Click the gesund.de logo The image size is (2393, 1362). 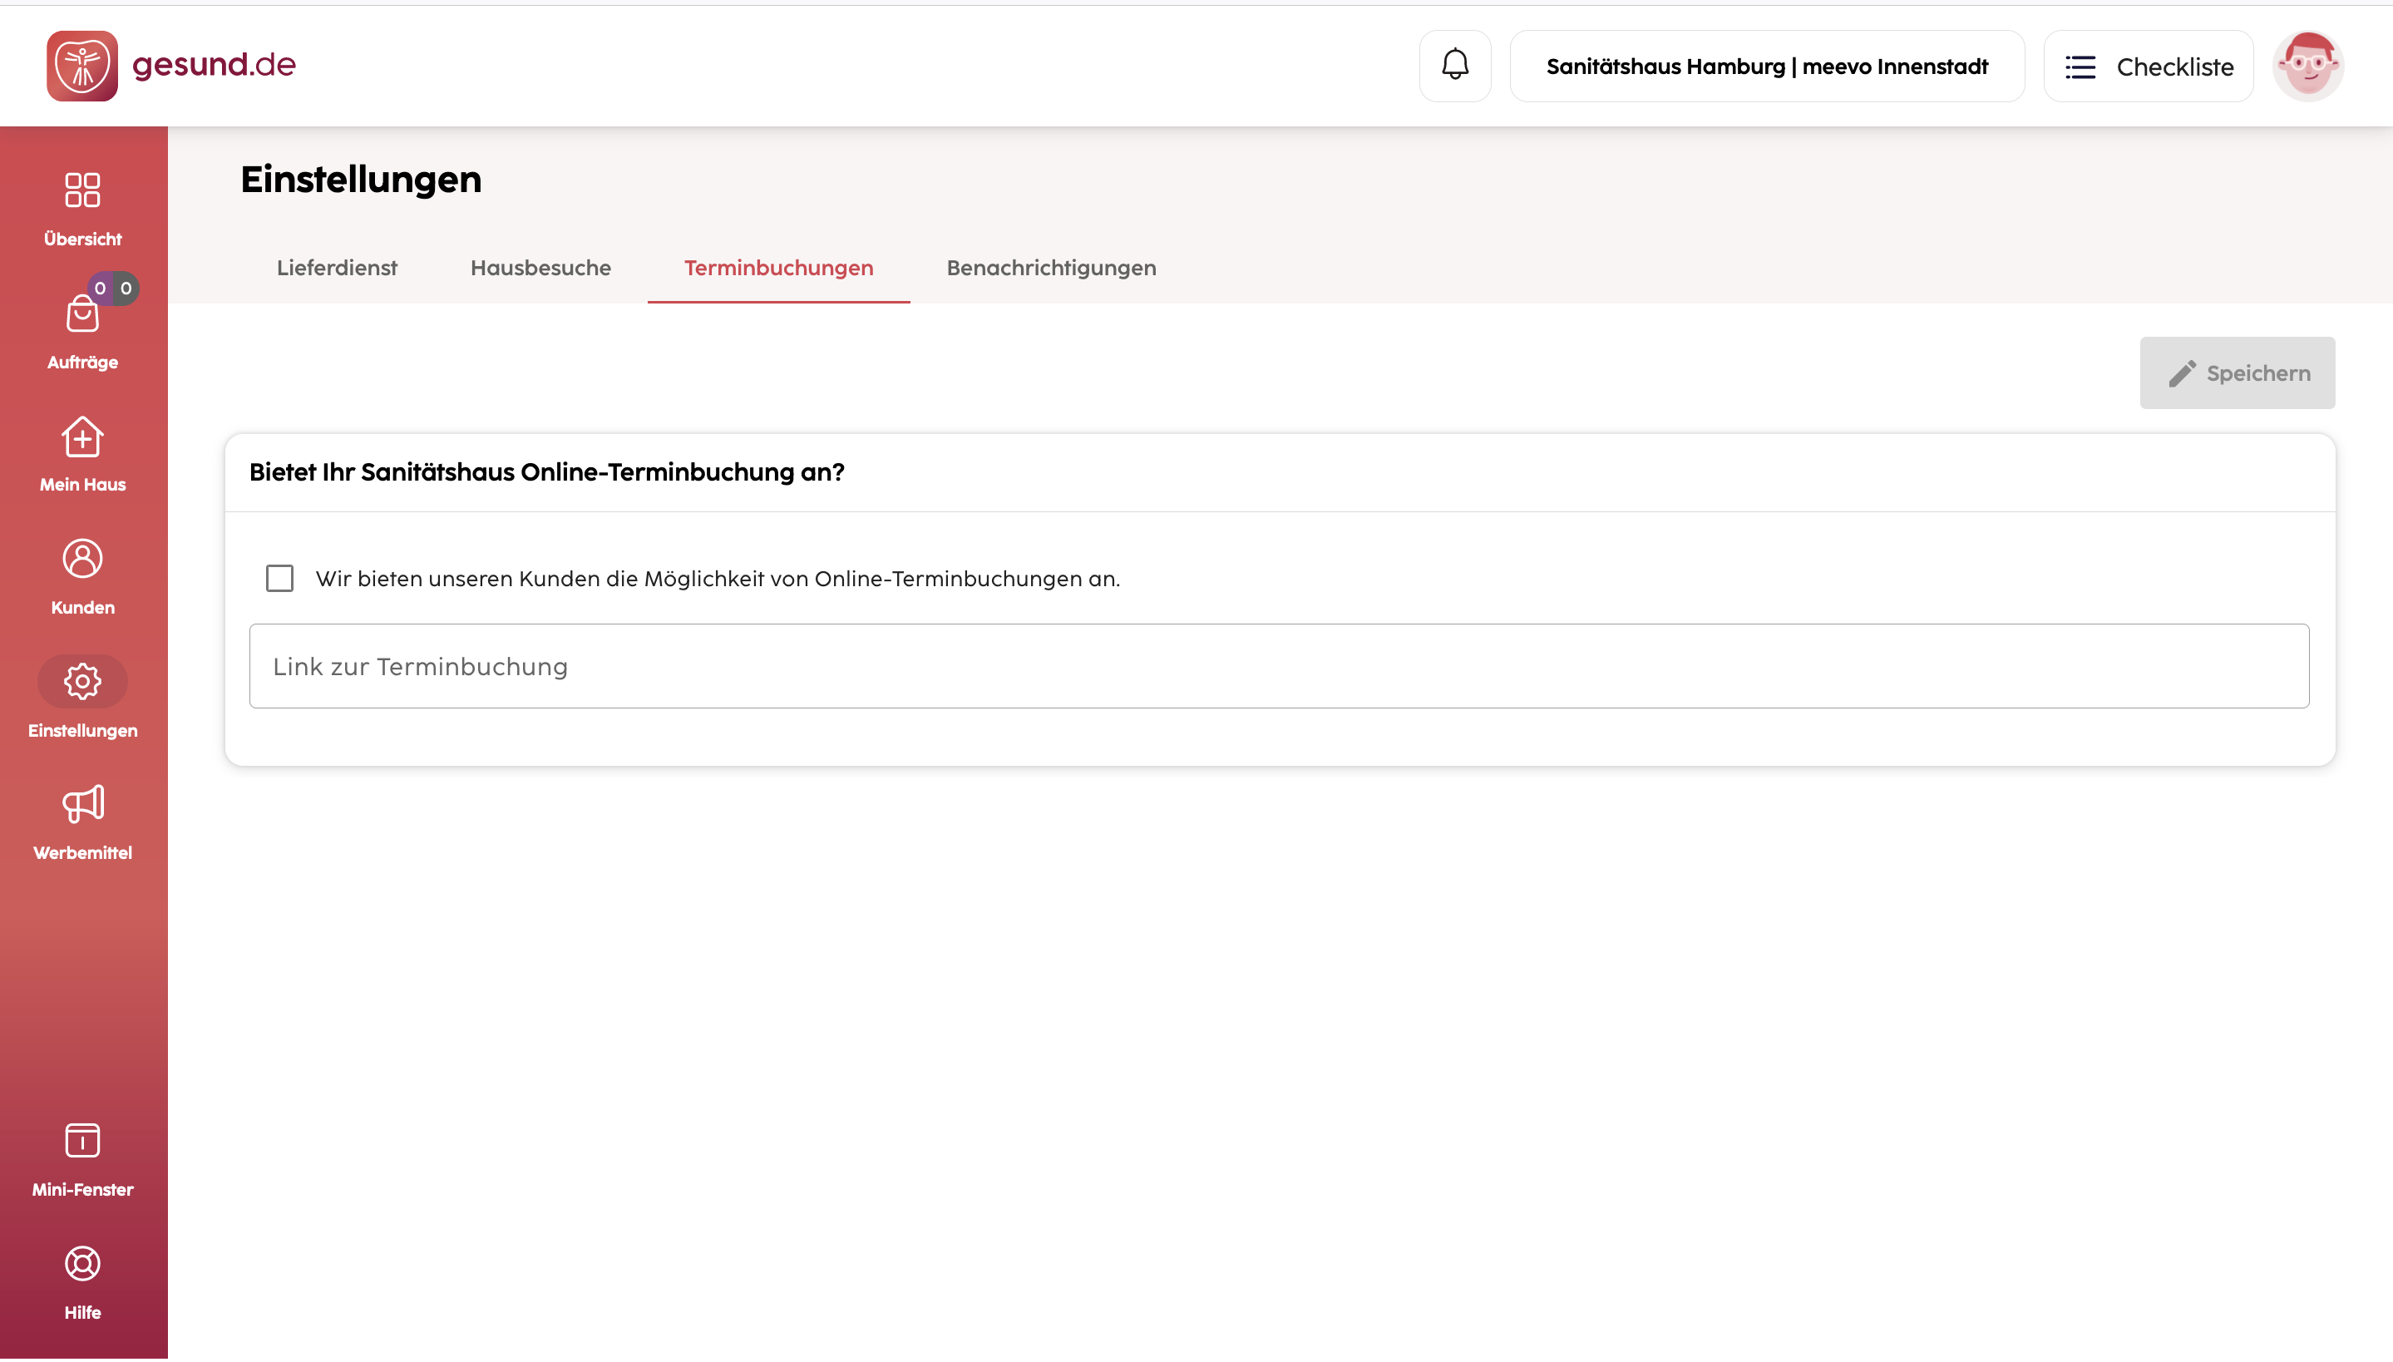coord(171,66)
